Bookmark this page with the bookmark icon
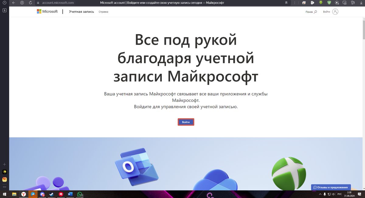 [286, 3]
